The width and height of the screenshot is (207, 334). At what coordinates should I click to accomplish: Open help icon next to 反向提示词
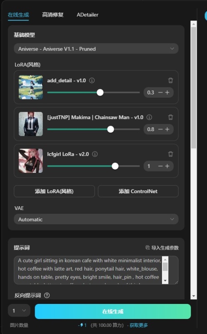(x=47, y=296)
